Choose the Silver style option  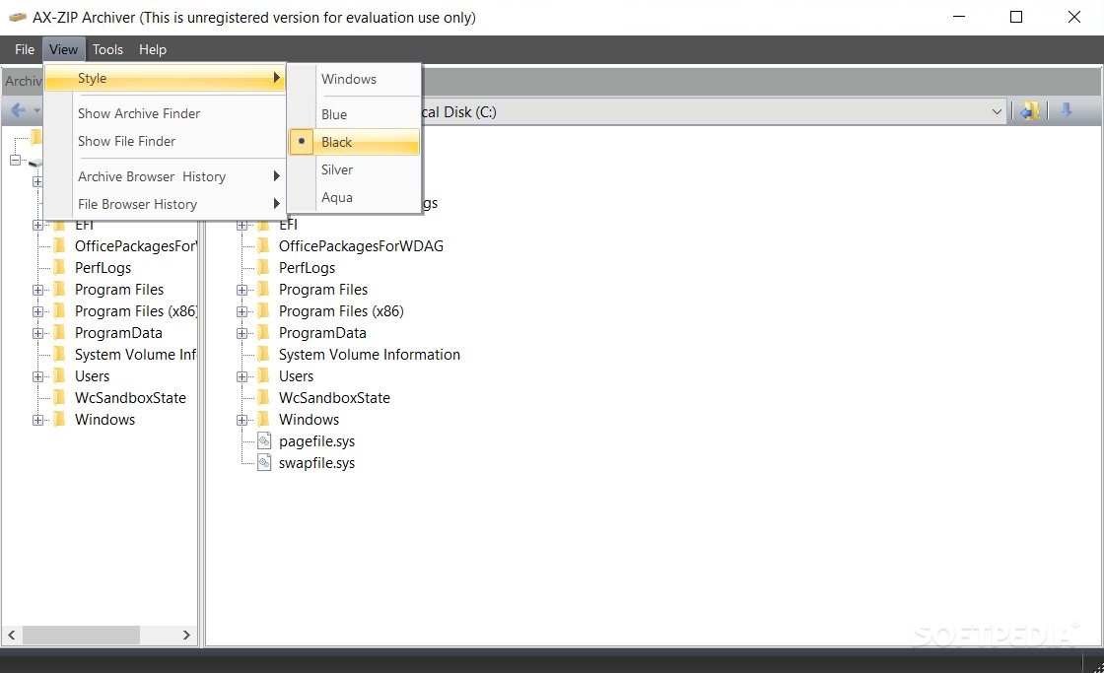point(354,170)
